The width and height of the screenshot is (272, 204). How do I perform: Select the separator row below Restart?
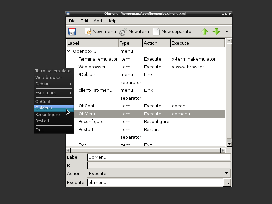coord(146,137)
